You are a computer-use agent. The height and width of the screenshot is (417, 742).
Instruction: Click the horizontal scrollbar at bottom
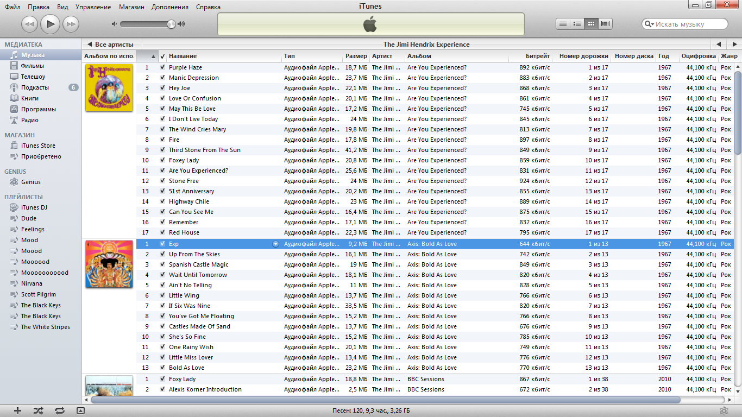[386, 400]
